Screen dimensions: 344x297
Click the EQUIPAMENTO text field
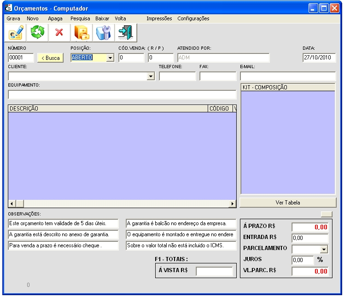pyautogui.click(x=122, y=95)
